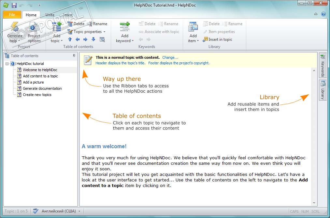Select Create new topics topic

pos(37,95)
